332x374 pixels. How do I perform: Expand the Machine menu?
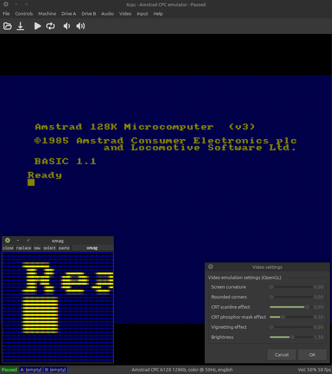coord(47,14)
